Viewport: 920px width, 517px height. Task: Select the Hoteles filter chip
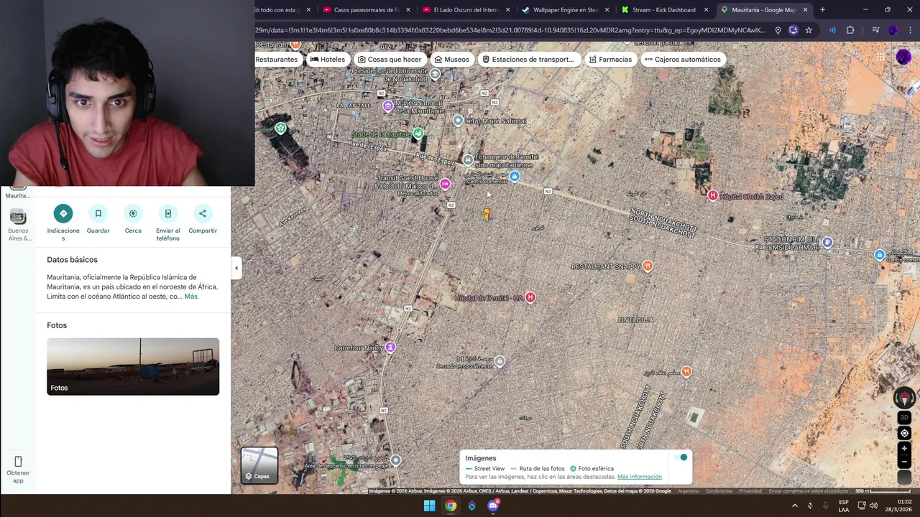(x=328, y=60)
